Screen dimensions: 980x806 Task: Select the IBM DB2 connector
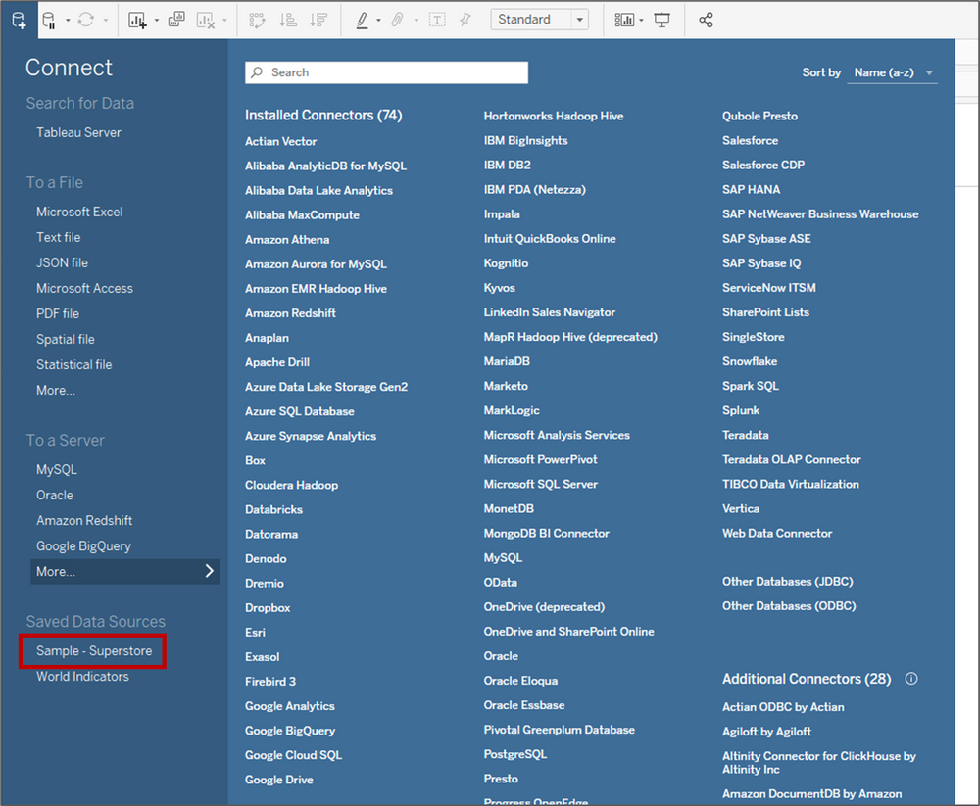pos(507,165)
